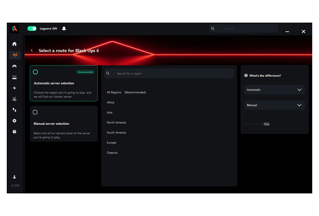Select the North America region
Image resolution: width=319 pixels, height=216 pixels.
116,122
